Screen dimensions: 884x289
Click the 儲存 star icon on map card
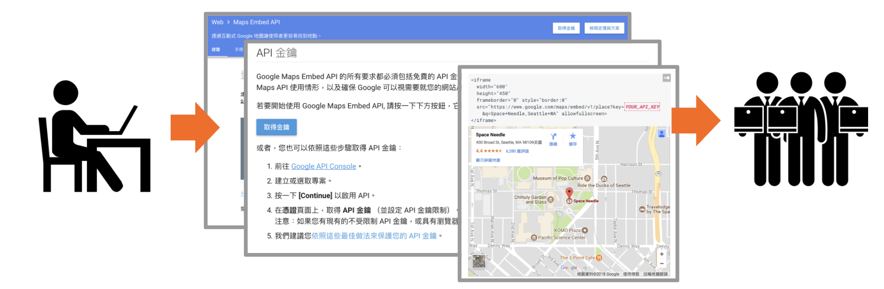point(573,139)
